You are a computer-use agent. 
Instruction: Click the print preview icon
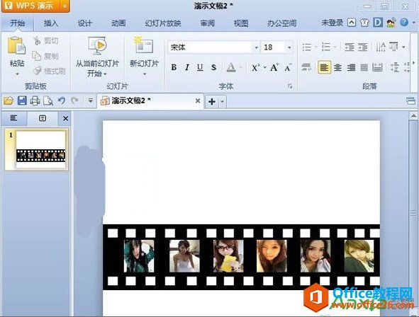[48, 100]
